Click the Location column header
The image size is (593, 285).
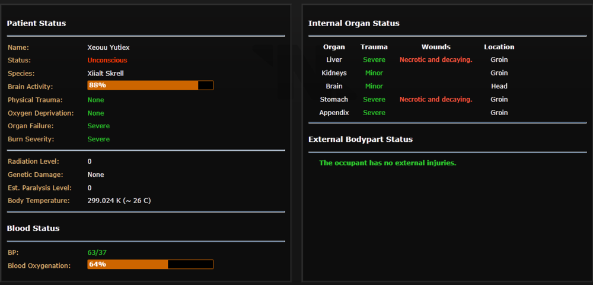[x=499, y=47]
